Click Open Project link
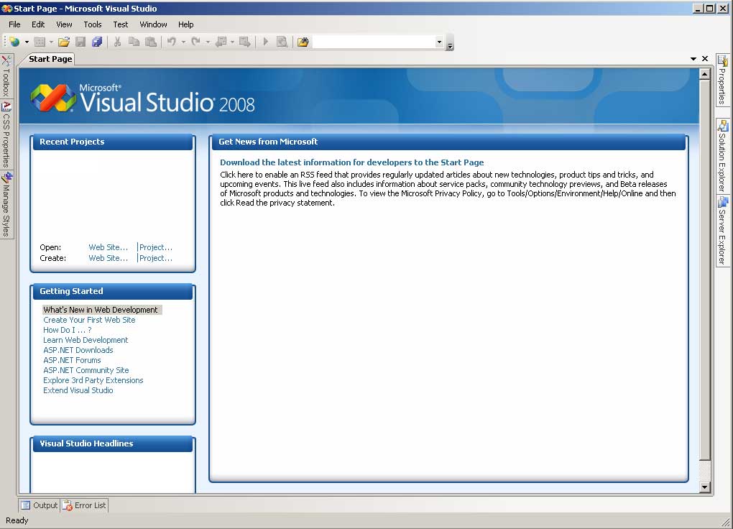Screen dimensions: 733x529 coord(156,247)
